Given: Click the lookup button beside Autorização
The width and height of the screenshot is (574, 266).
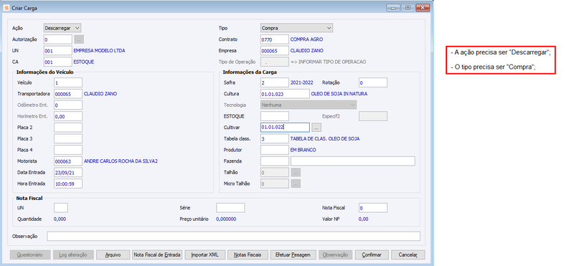Looking at the screenshot, I should click(x=79, y=39).
